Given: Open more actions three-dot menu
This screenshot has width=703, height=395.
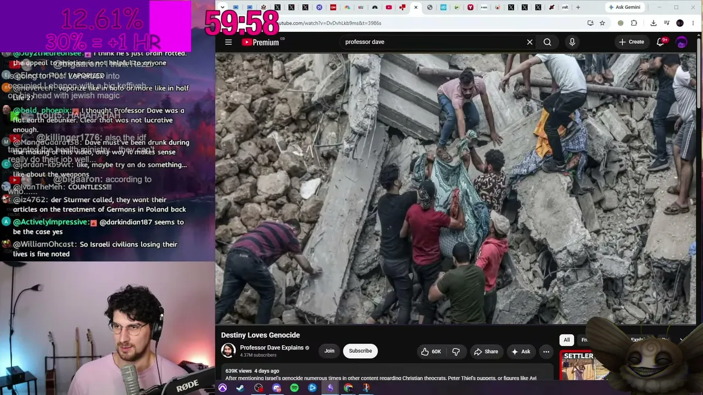Looking at the screenshot, I should click(x=546, y=352).
